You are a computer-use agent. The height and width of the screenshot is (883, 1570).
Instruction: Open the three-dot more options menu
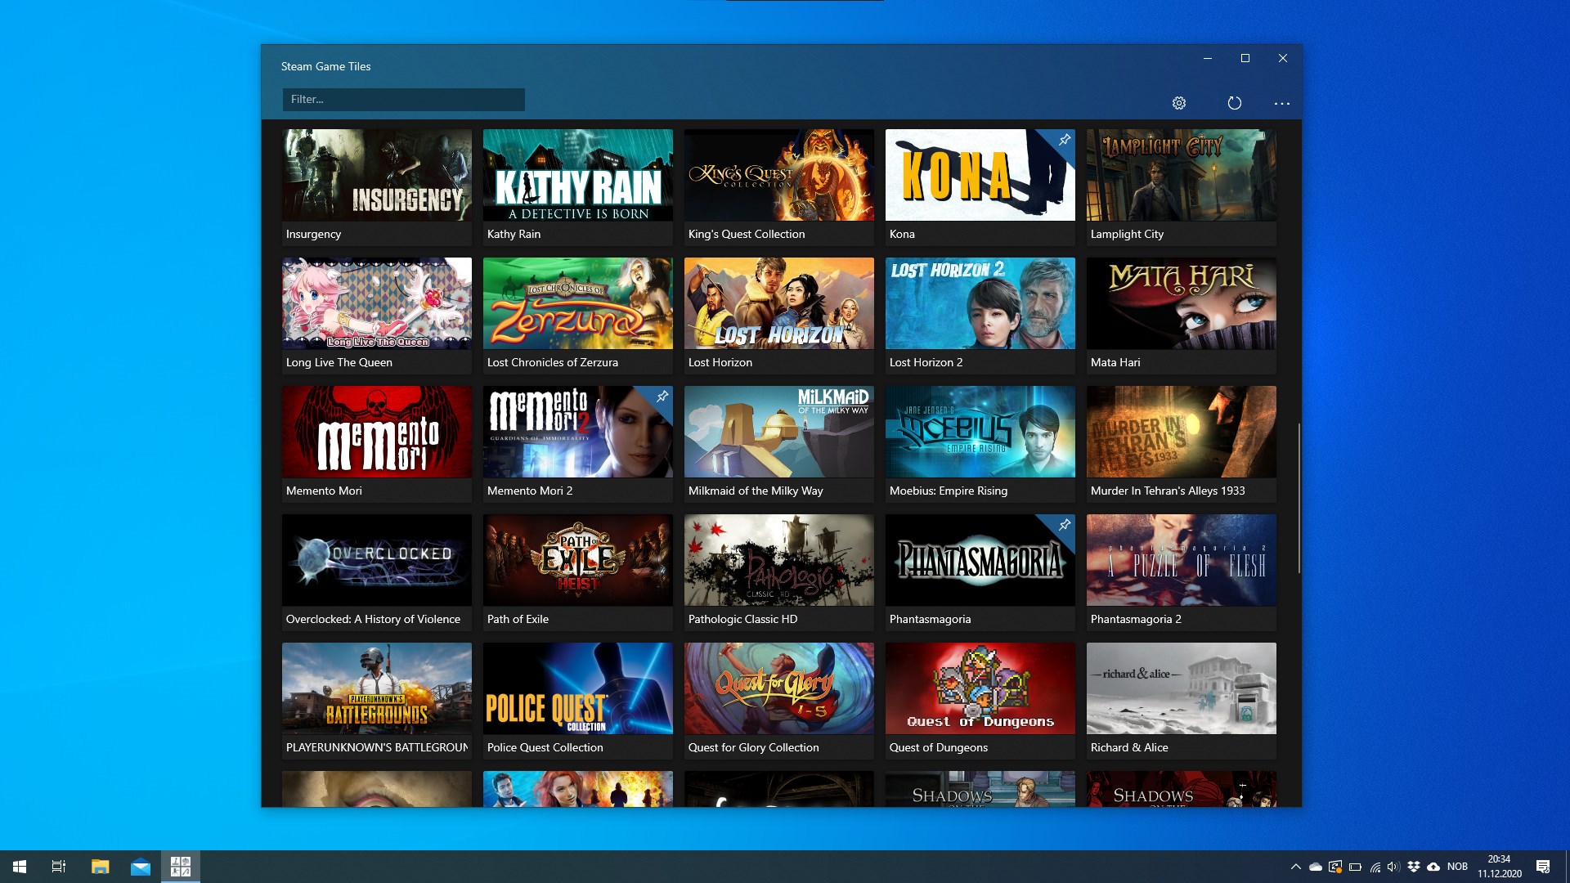click(1281, 103)
